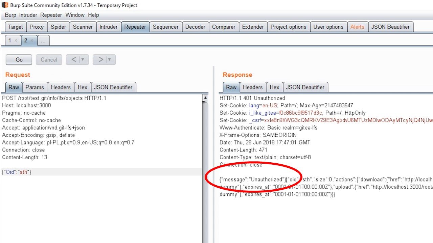Open the Burp menu
Screen dimensions: 433x243
point(10,15)
